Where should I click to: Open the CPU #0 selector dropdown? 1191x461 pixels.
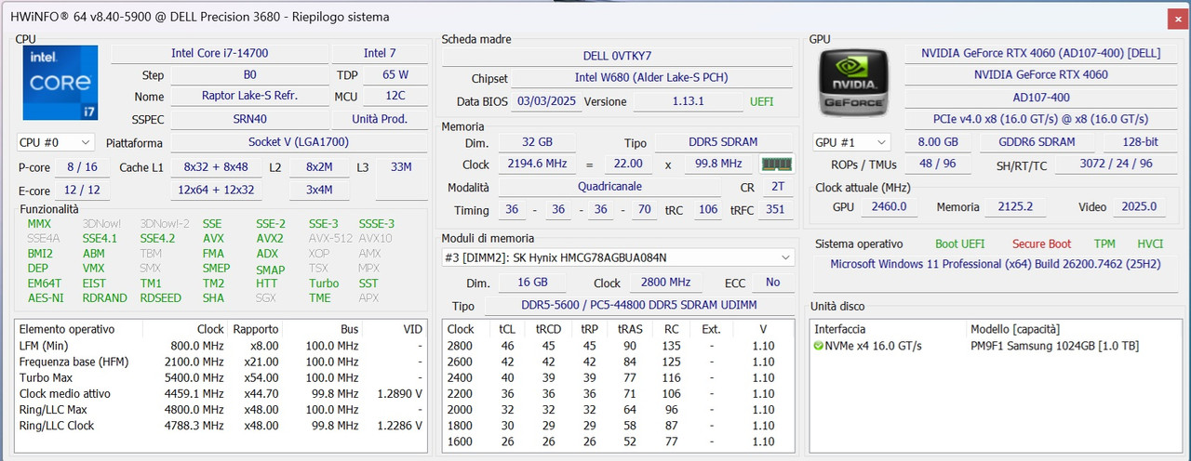click(55, 142)
